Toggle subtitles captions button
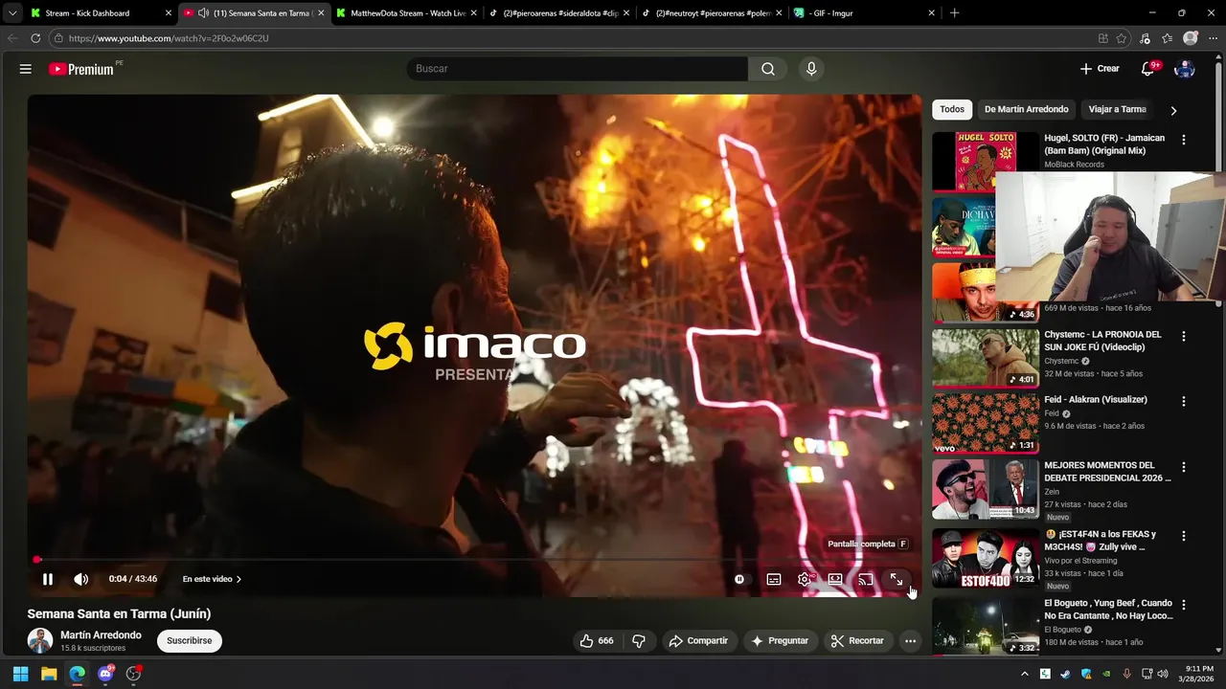1226x689 pixels. click(774, 579)
